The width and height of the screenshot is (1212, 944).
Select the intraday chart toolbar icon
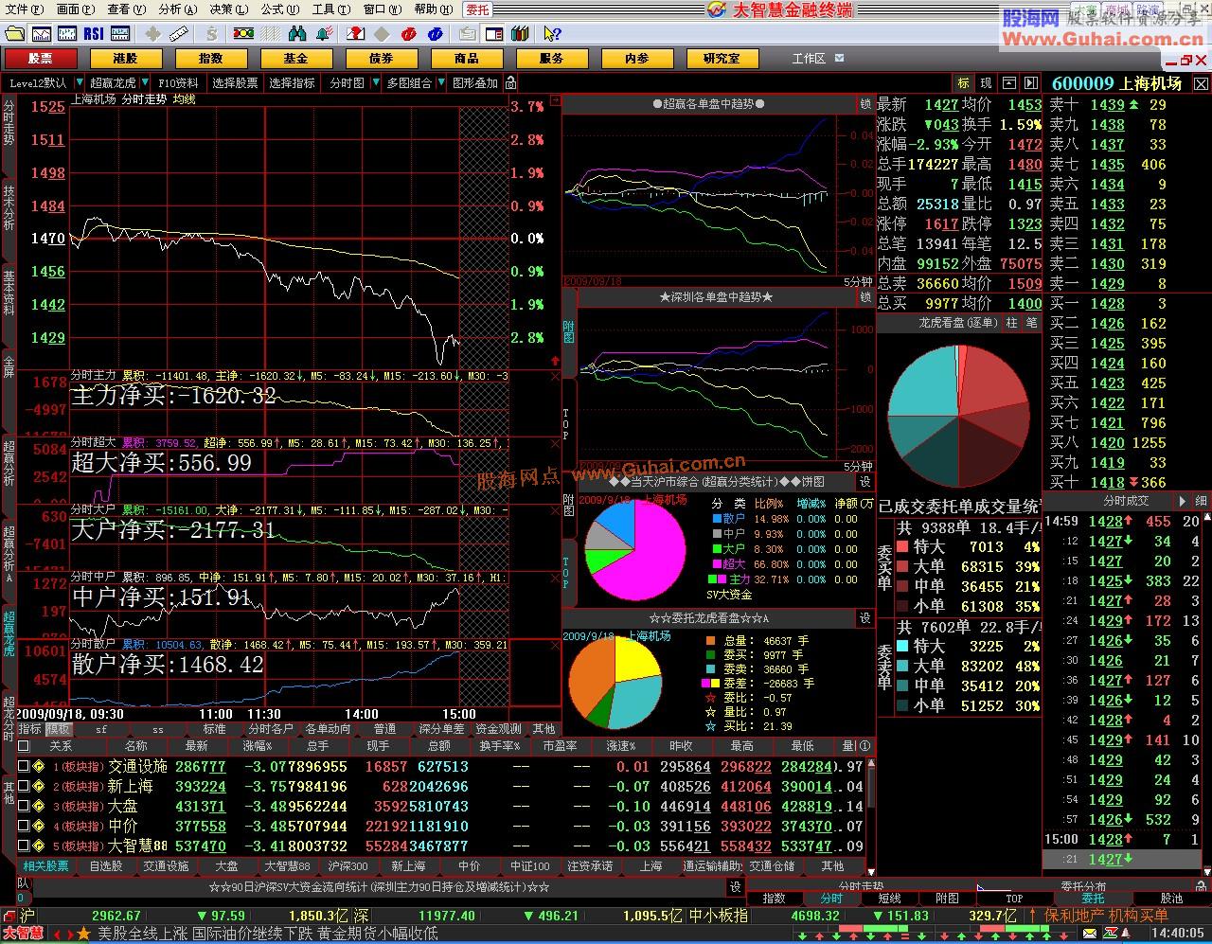click(41, 34)
